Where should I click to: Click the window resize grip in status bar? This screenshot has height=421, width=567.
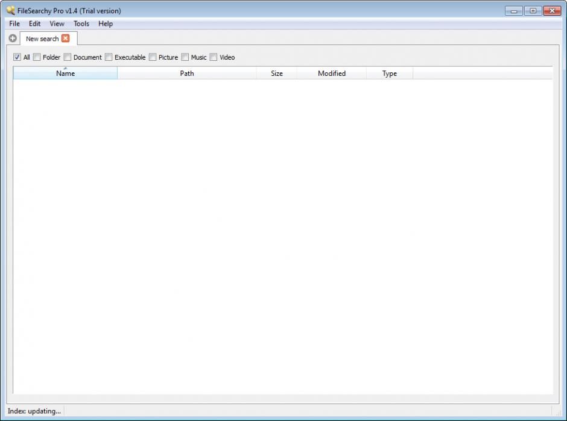(558, 413)
